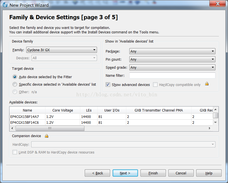Open the HardCopy companion device dropdown
The width and height of the screenshot is (228, 183).
click(x=123, y=144)
